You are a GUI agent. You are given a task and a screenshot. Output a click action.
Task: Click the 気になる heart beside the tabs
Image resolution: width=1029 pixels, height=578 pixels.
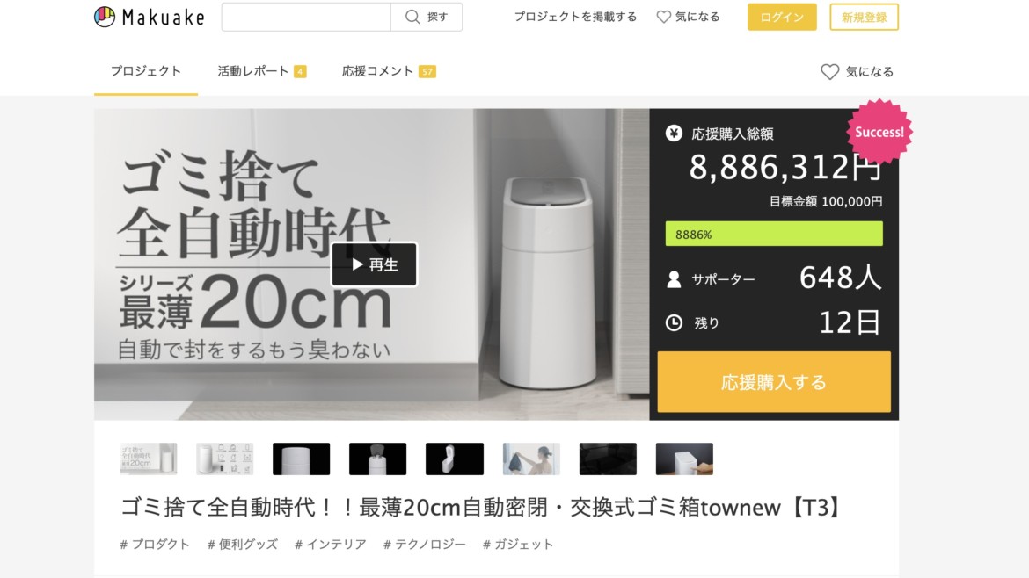click(x=857, y=71)
